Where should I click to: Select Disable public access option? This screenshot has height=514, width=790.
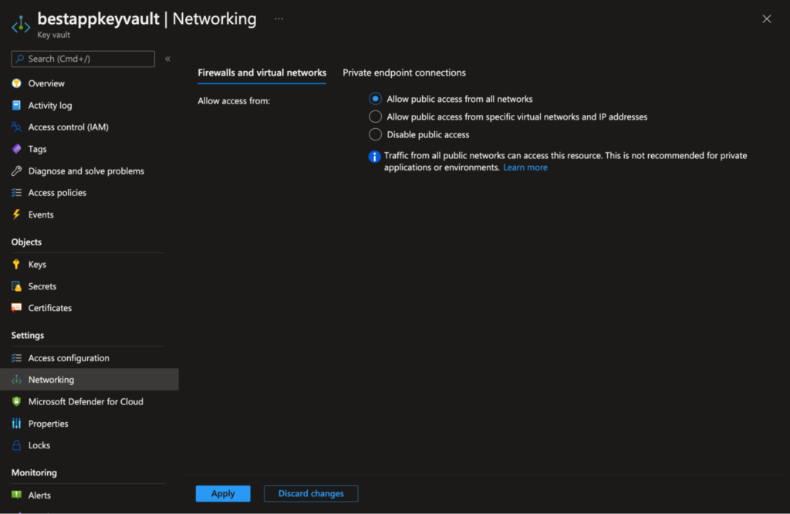pos(376,134)
